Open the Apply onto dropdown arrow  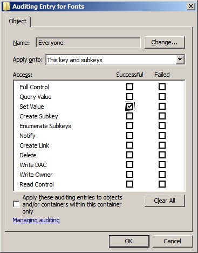tap(180, 59)
